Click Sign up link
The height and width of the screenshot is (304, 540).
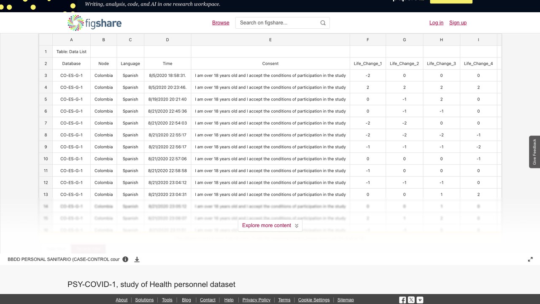[x=458, y=23]
